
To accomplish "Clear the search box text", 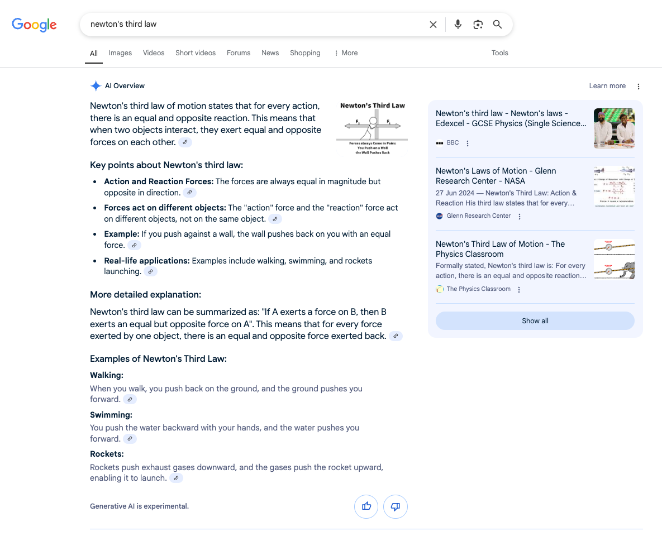I will point(433,25).
